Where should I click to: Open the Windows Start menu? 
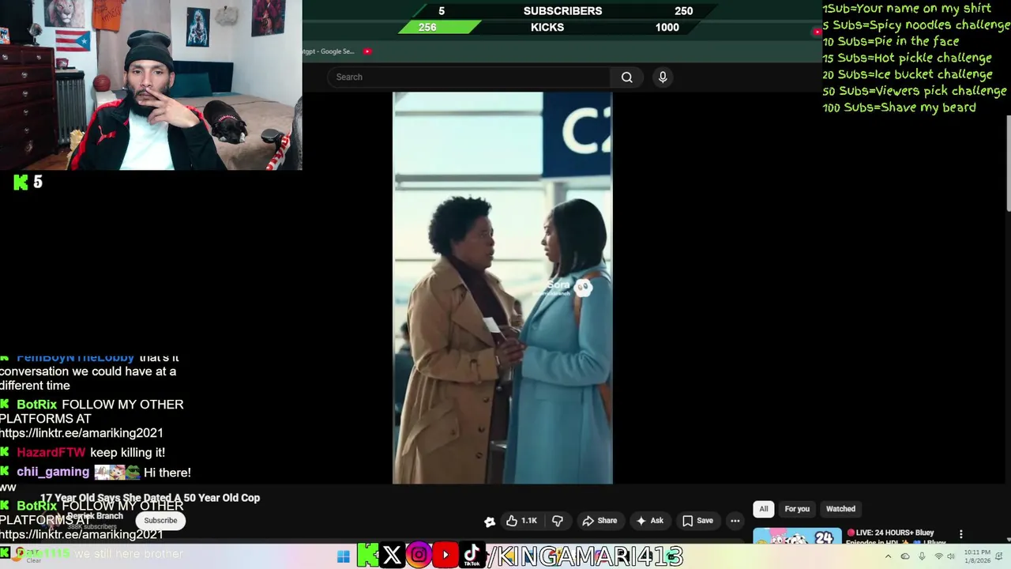[x=344, y=556]
